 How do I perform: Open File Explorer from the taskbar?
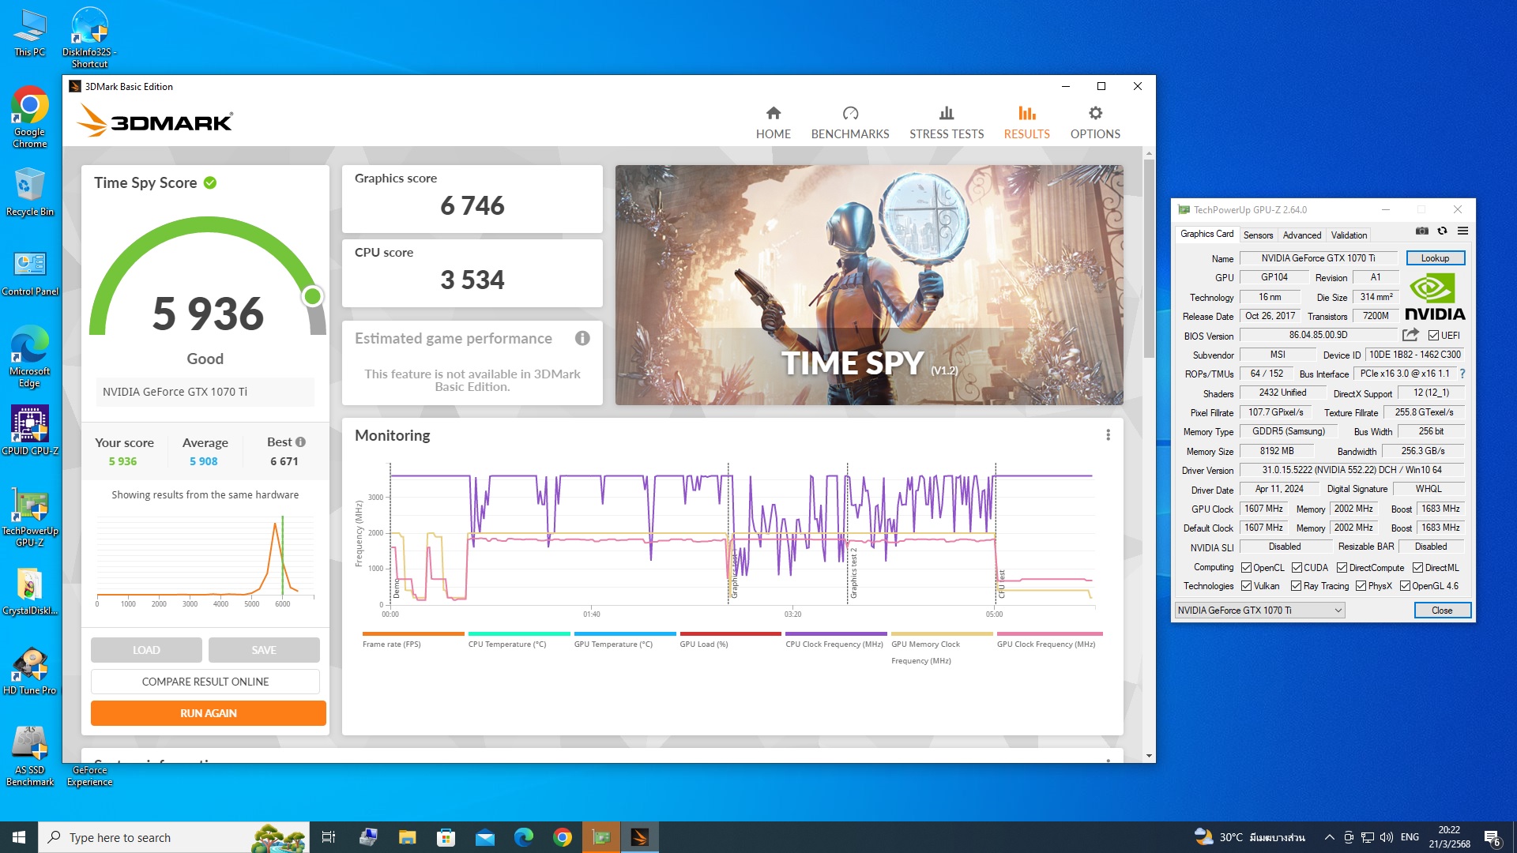(407, 837)
